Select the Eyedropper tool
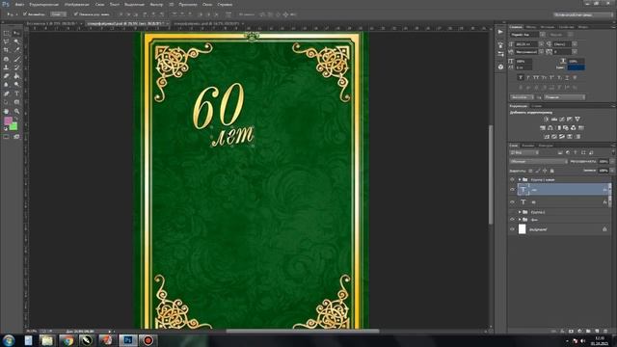Image resolution: width=617 pixels, height=347 pixels. pos(16,50)
